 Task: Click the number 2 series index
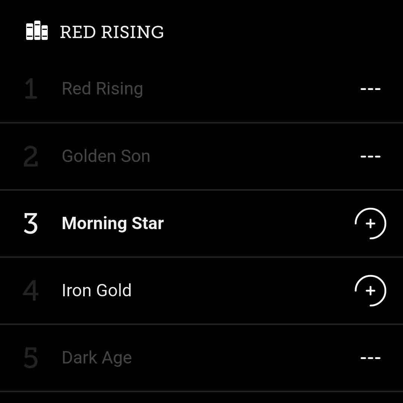pos(31,156)
